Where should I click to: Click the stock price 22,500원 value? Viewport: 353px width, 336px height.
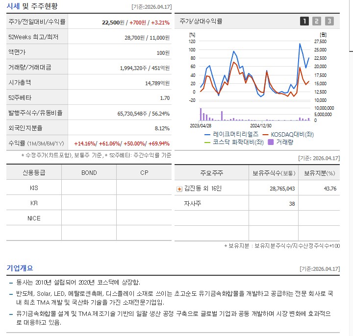113,23
